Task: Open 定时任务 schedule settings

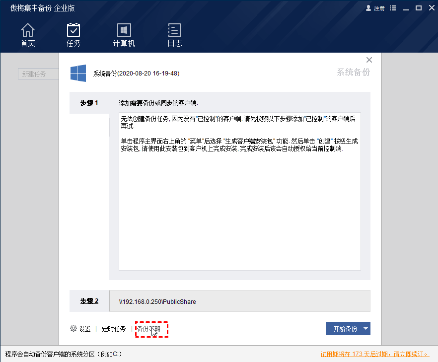Action: pos(114,328)
